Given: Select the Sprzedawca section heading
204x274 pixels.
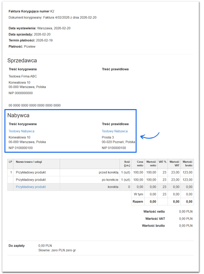Looking at the screenshot, I should pyautogui.click(x=22, y=60).
